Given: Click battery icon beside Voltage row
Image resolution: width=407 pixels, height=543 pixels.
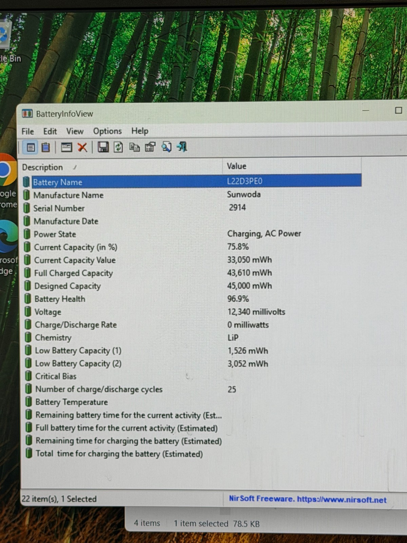Looking at the screenshot, I should coord(28,312).
